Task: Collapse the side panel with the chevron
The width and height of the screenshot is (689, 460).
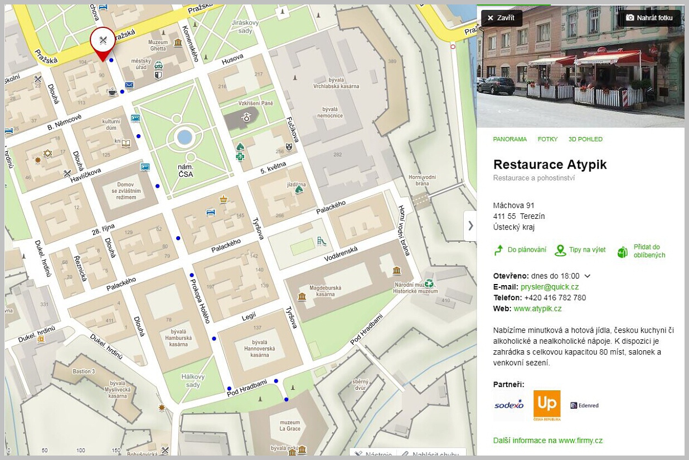Action: tap(470, 226)
